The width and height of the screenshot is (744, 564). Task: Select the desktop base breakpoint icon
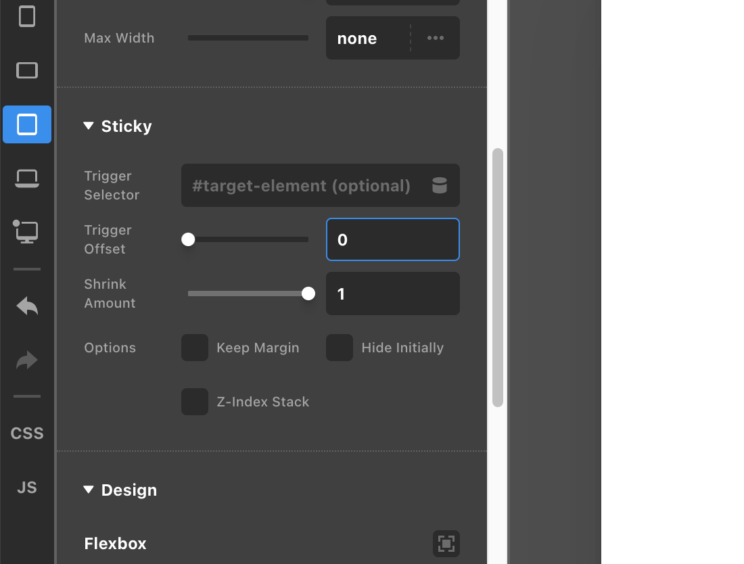pyautogui.click(x=27, y=231)
